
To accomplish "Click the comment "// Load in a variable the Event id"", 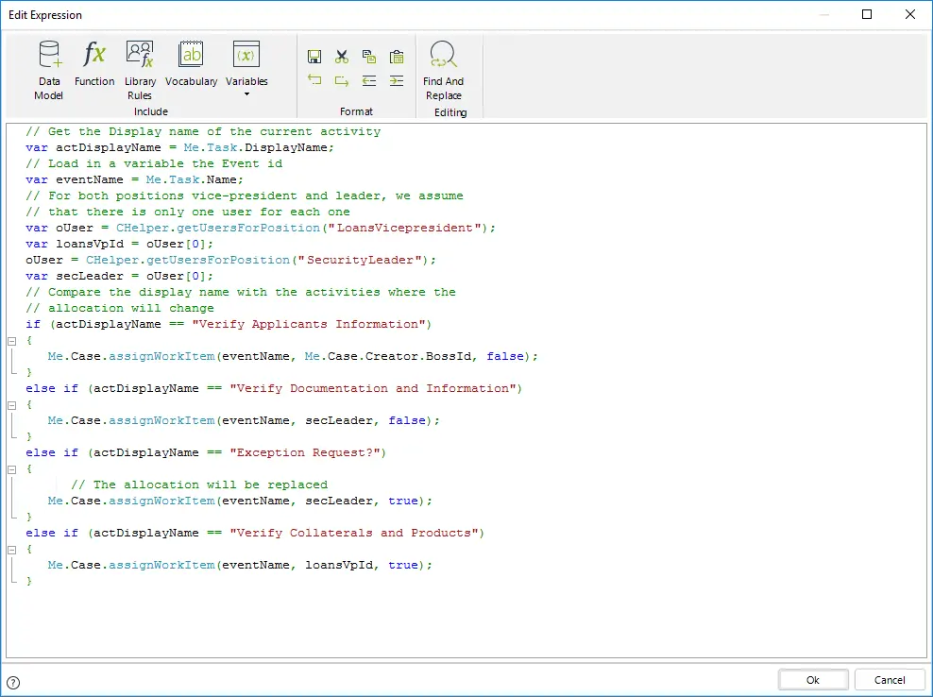I will [154, 163].
